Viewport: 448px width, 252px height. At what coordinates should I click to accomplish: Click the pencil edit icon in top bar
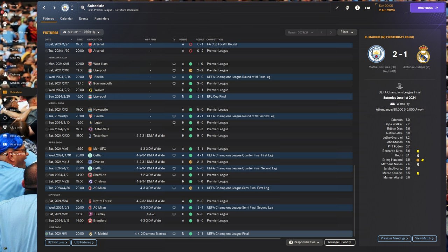tap(337, 8)
